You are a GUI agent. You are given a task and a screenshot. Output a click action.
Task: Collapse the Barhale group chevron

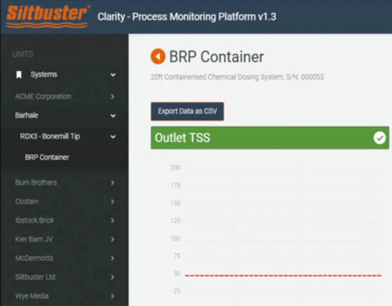(113, 116)
